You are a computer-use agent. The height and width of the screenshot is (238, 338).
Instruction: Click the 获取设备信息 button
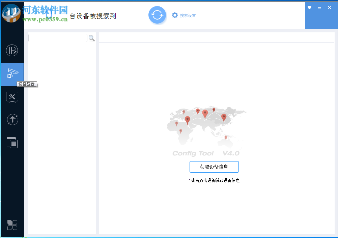(x=214, y=167)
